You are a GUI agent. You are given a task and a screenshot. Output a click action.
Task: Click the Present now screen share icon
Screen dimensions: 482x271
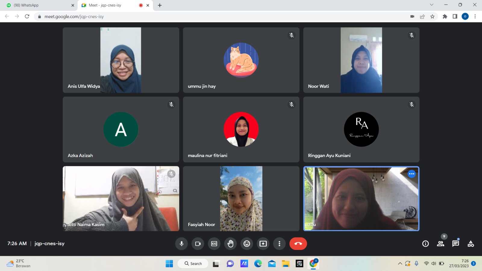coord(263,244)
